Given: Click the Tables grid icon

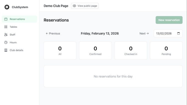Looking at the screenshot, I should (x=6, y=27).
